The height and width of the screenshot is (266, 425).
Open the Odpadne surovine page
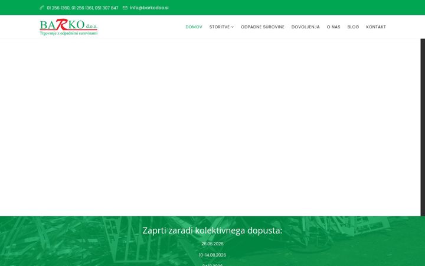click(263, 27)
